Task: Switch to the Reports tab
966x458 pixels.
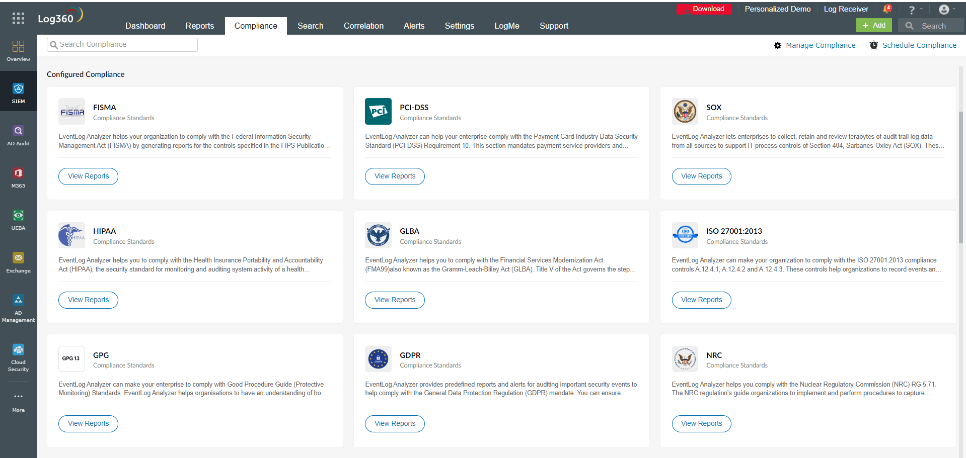Action: coord(199,26)
